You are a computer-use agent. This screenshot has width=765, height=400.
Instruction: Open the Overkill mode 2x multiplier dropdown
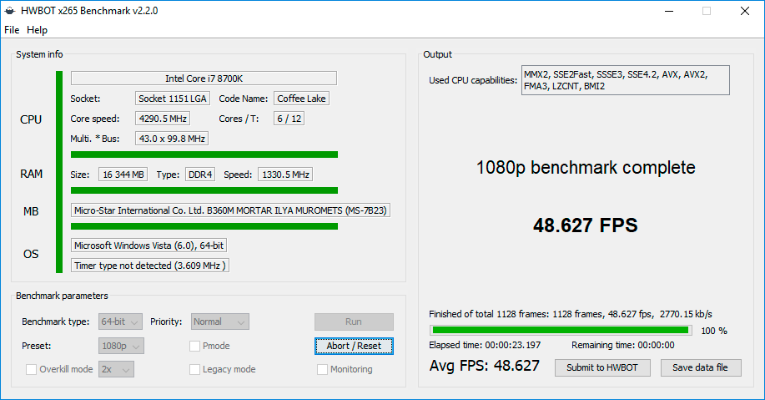click(116, 369)
